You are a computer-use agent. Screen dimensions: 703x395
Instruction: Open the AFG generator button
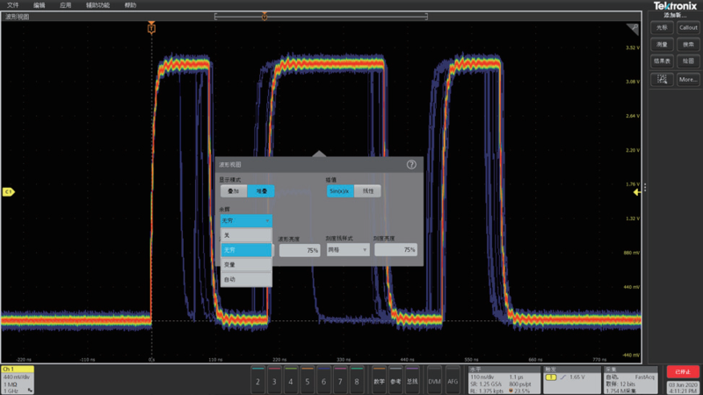[x=453, y=382]
